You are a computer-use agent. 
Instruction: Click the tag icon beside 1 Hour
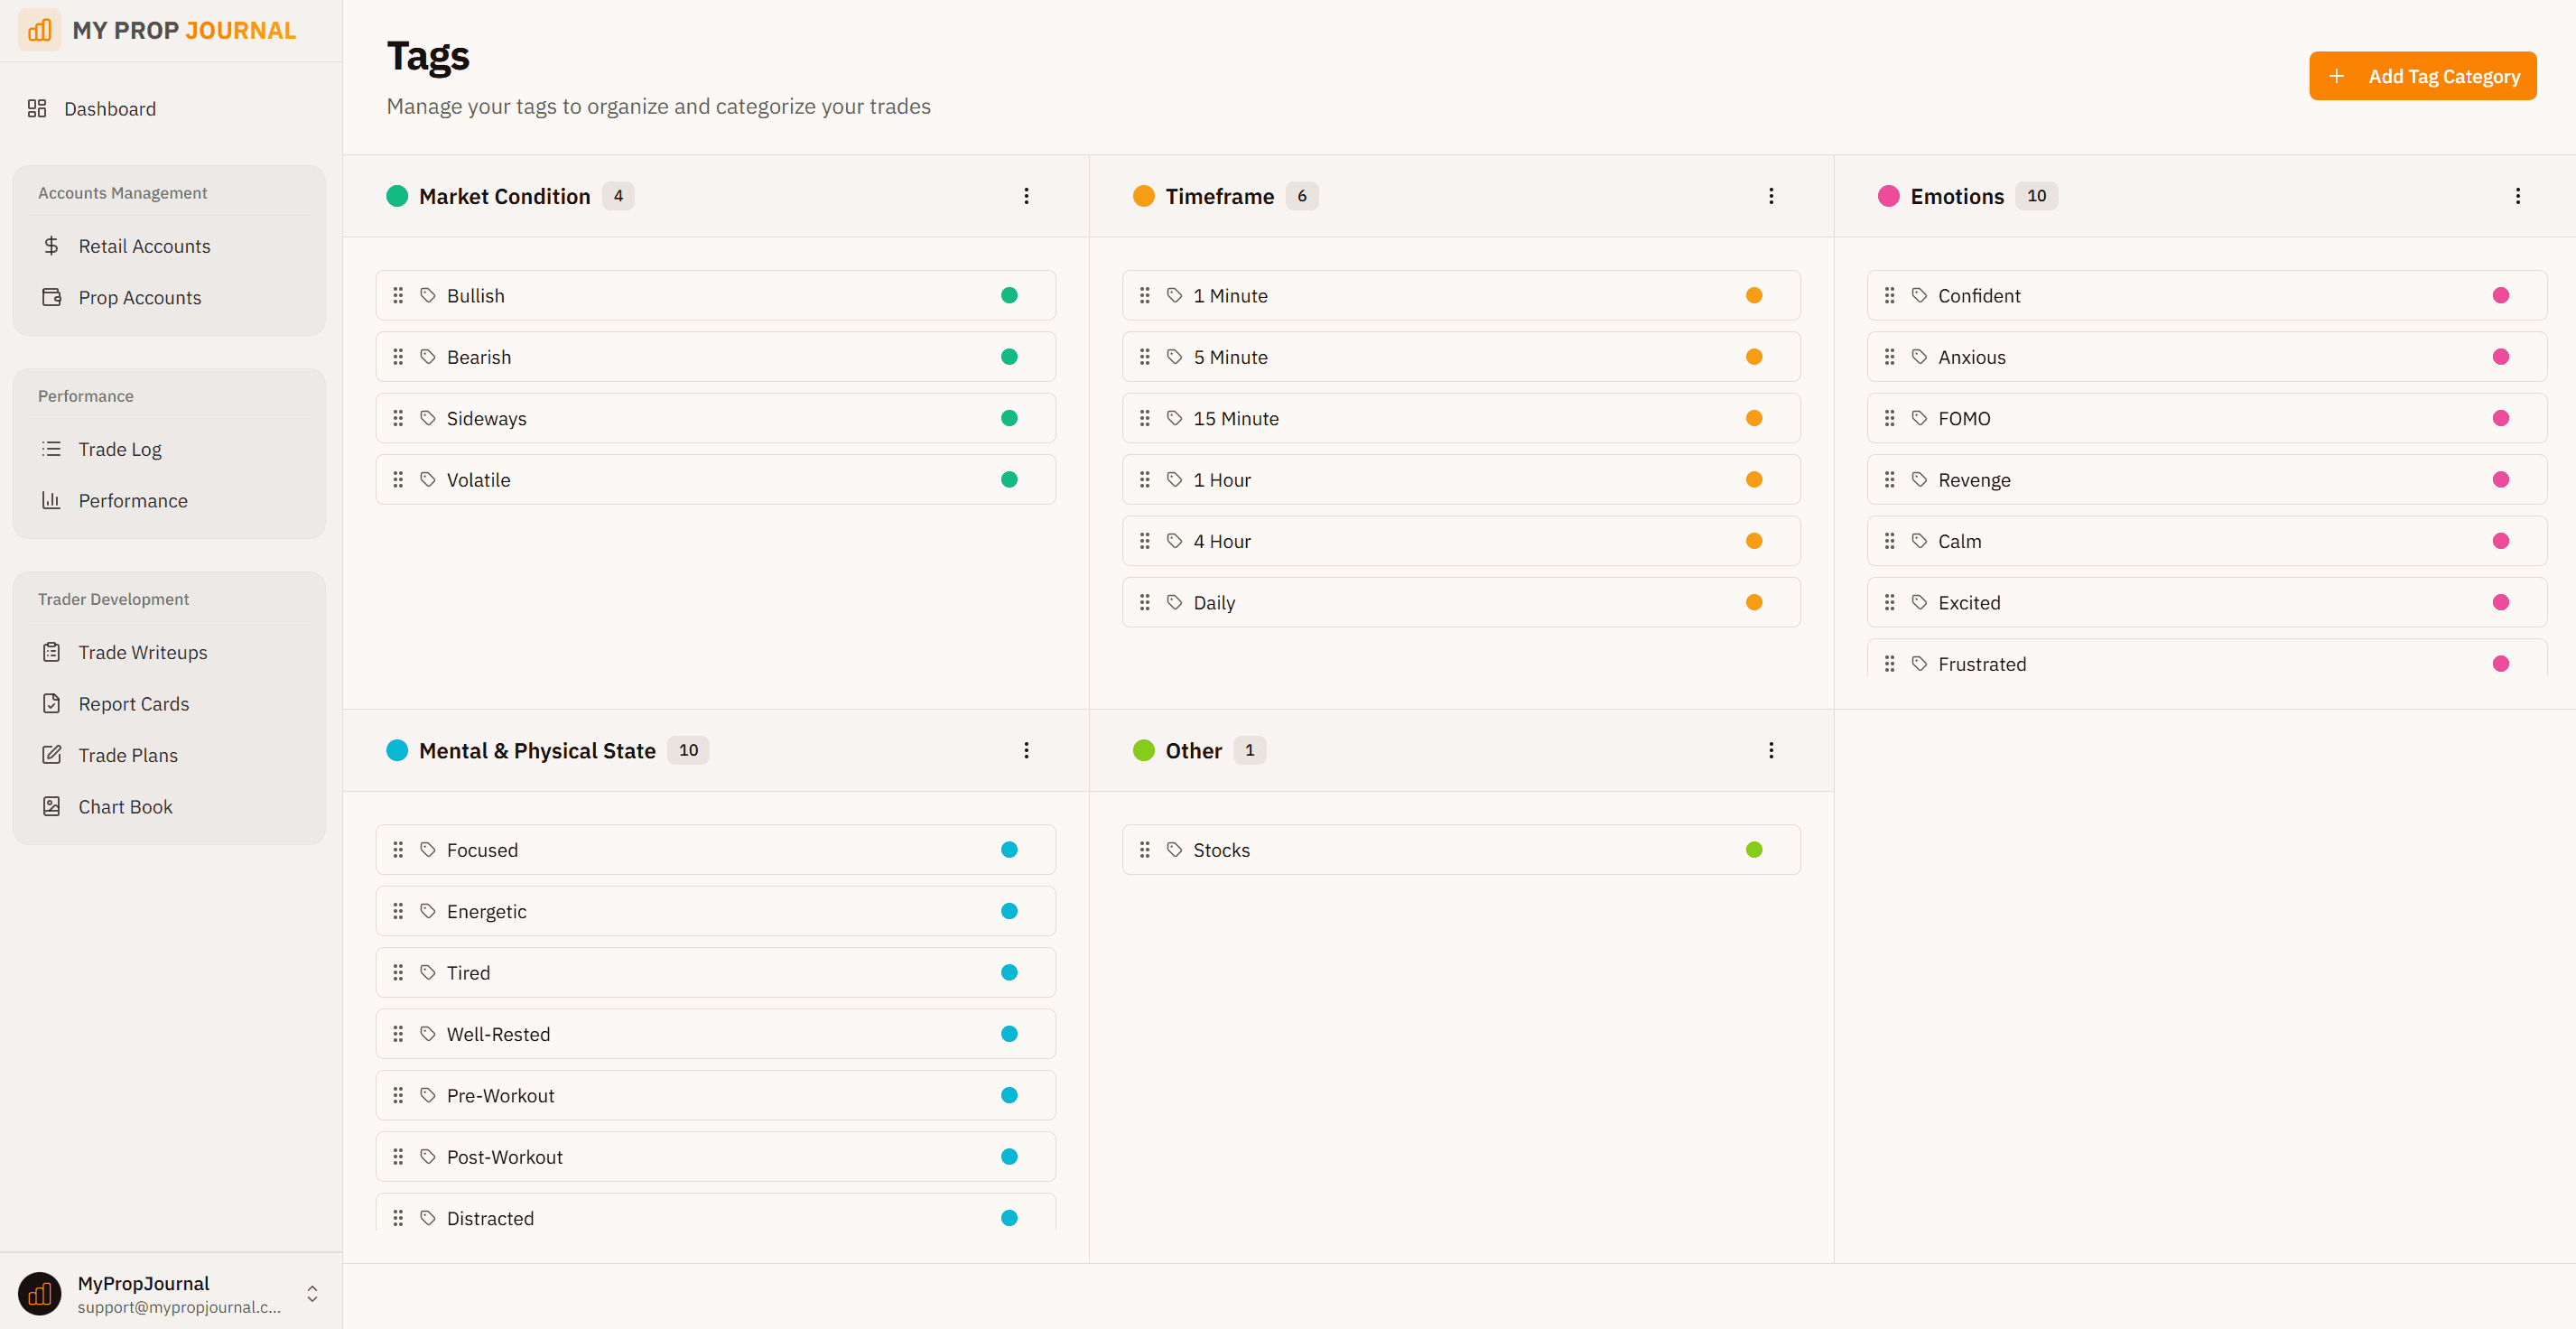tap(1175, 480)
